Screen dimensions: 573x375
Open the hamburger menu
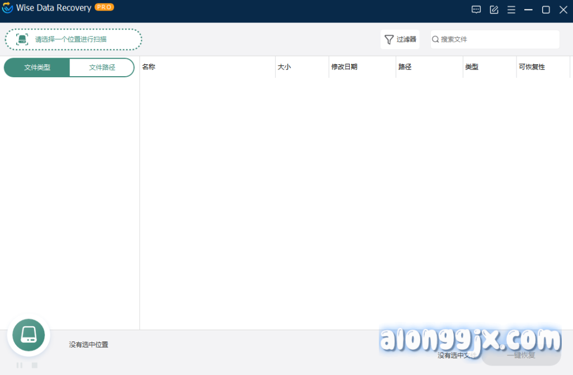click(x=511, y=10)
